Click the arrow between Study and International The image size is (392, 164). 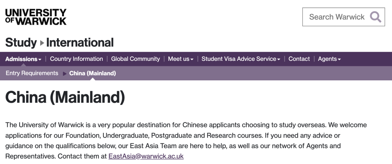coord(42,43)
